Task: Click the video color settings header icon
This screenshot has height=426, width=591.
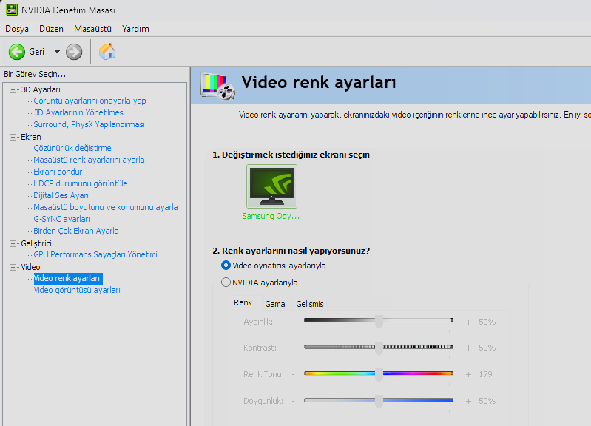Action: (x=217, y=86)
